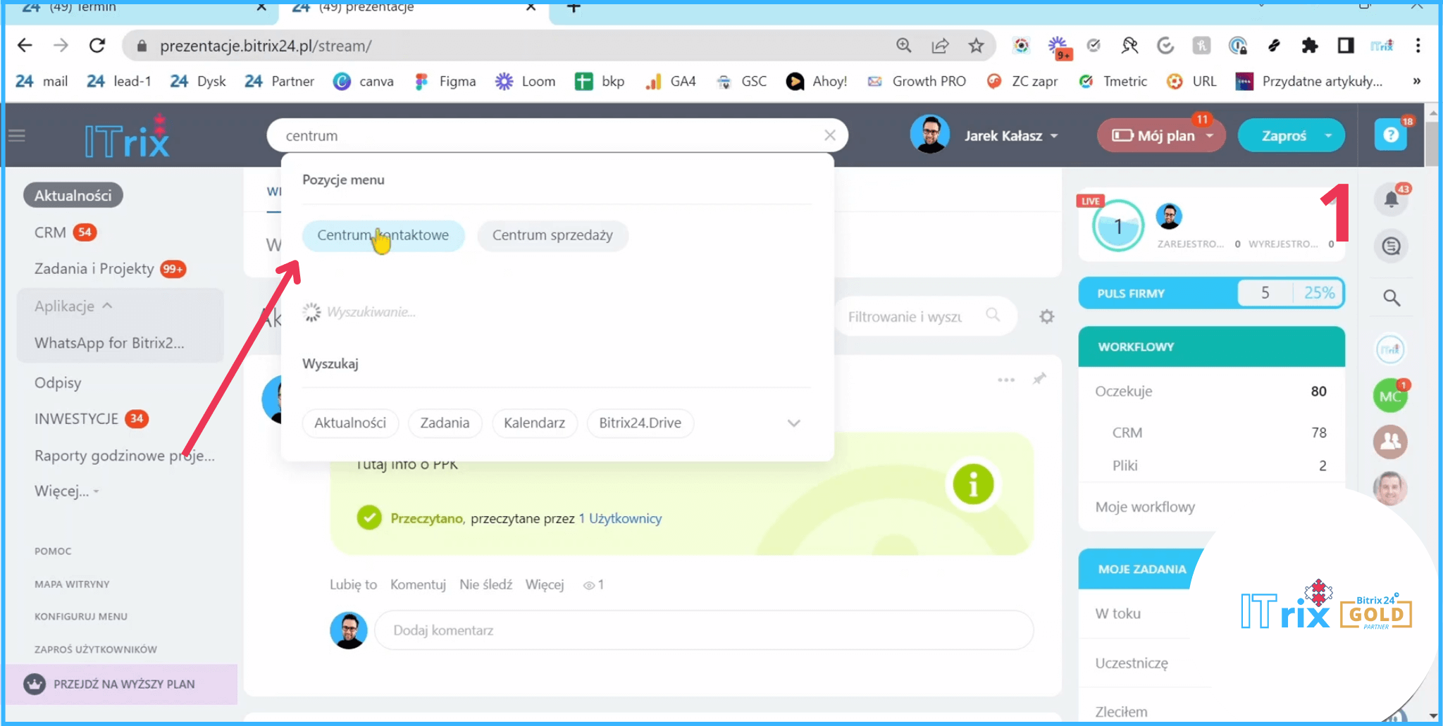Viewport: 1443px width, 726px height.
Task: Bookmark page with the star icon
Action: tap(976, 46)
